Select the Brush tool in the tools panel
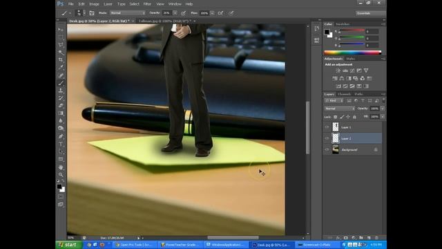The width and height of the screenshot is (442, 249). (x=61, y=83)
